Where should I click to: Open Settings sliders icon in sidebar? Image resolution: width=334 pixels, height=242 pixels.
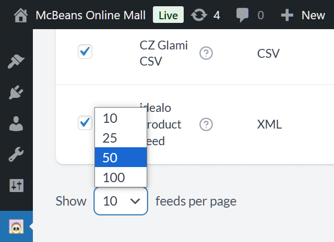tap(16, 185)
